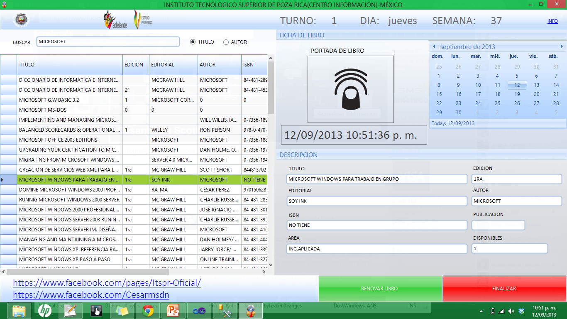Click the AREA field showing ING.APLICADA
This screenshot has width=567, height=319.
pyautogui.click(x=377, y=249)
